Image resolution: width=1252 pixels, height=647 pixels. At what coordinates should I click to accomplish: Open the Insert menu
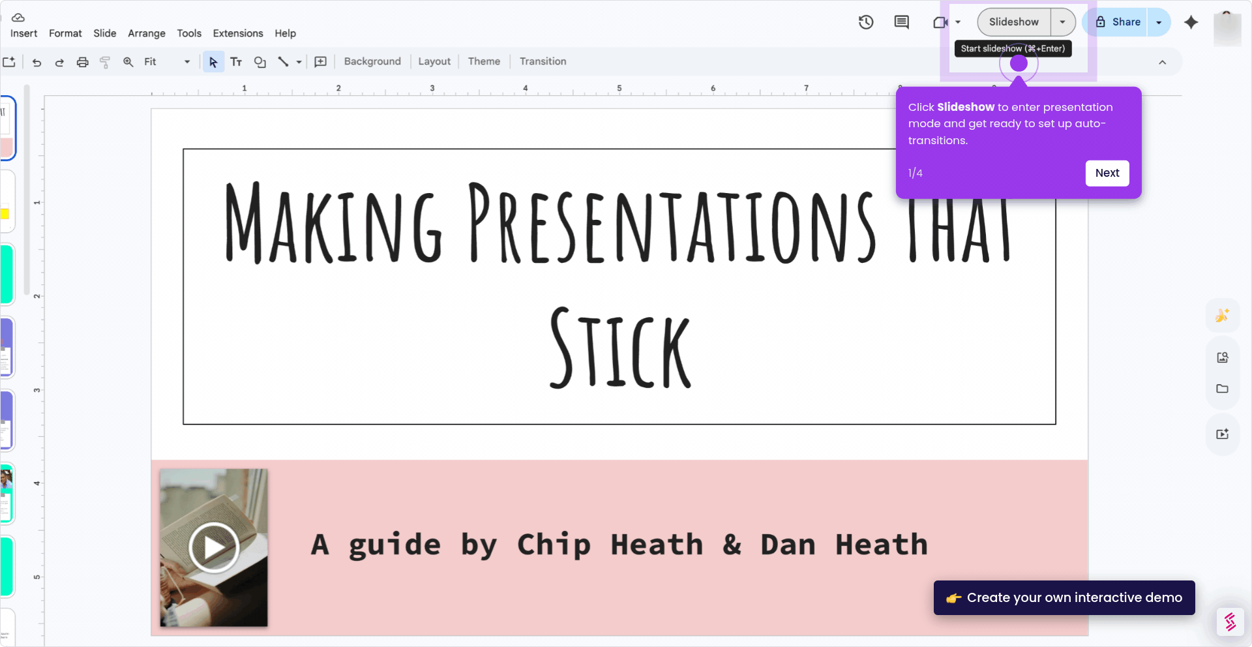[x=23, y=33]
